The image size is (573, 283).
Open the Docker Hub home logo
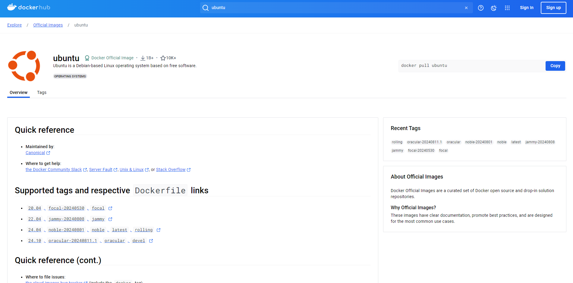pyautogui.click(x=29, y=7)
